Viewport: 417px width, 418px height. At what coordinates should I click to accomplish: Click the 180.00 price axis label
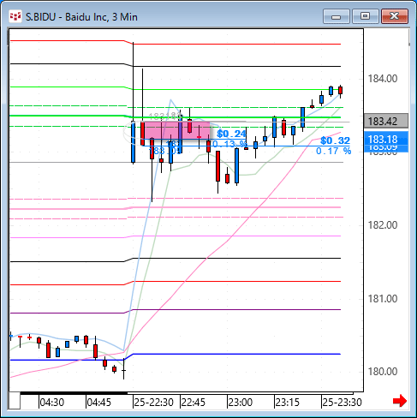(383, 372)
